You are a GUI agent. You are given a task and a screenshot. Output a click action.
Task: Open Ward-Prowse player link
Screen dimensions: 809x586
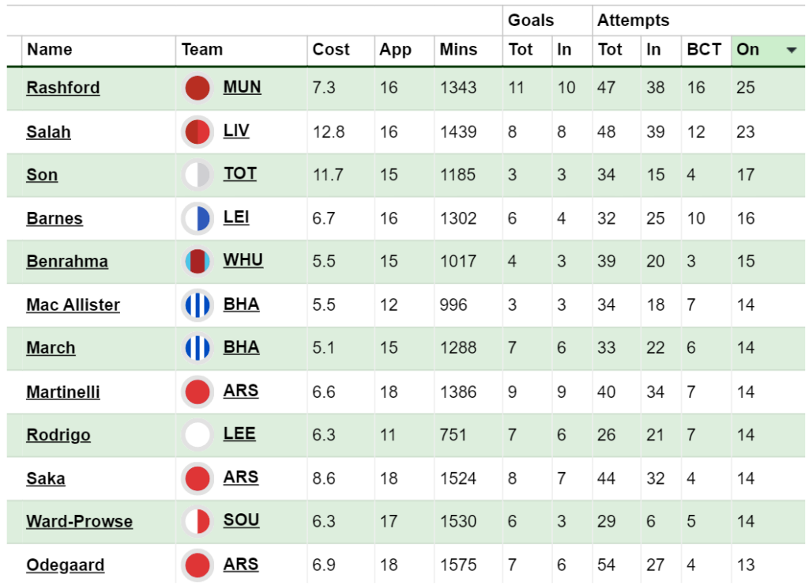pyautogui.click(x=79, y=521)
